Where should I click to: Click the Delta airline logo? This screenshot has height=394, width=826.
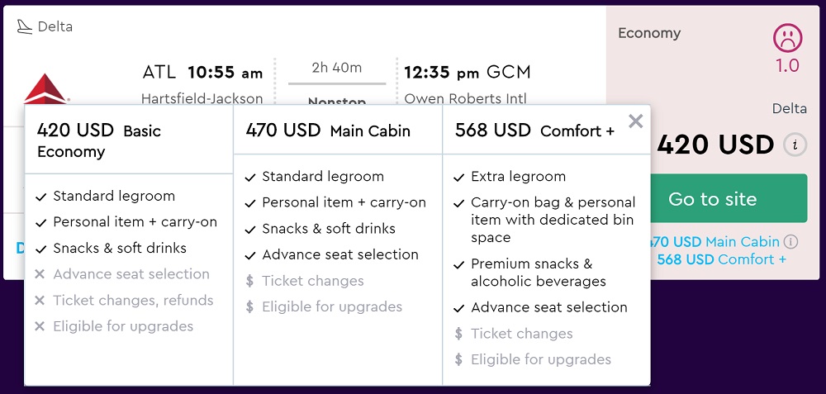[45, 89]
